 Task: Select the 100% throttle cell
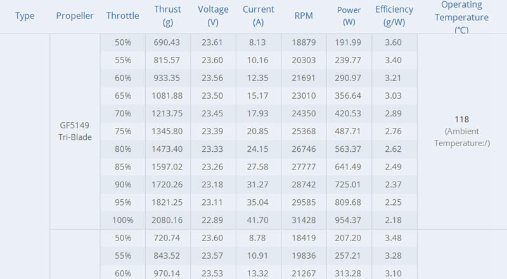[x=123, y=220]
